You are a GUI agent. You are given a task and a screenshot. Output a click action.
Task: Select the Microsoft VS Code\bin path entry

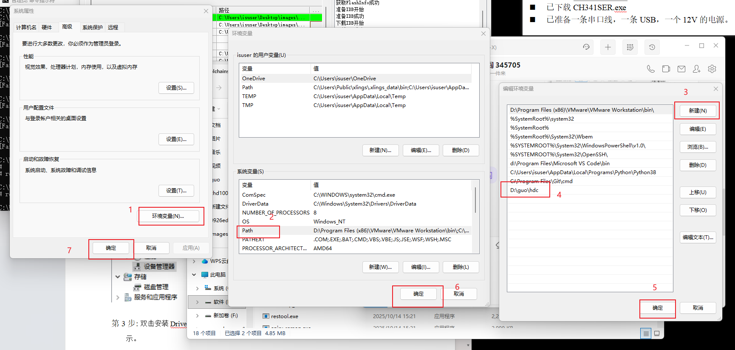pos(590,164)
